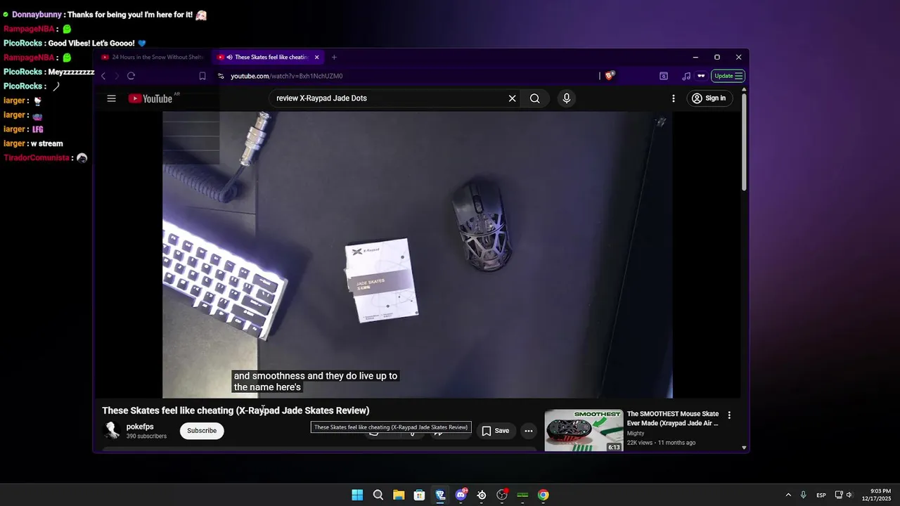Start voice search with the microphone
The image size is (900, 506).
click(x=567, y=98)
